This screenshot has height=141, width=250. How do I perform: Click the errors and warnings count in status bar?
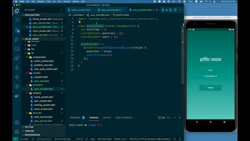click(44, 139)
